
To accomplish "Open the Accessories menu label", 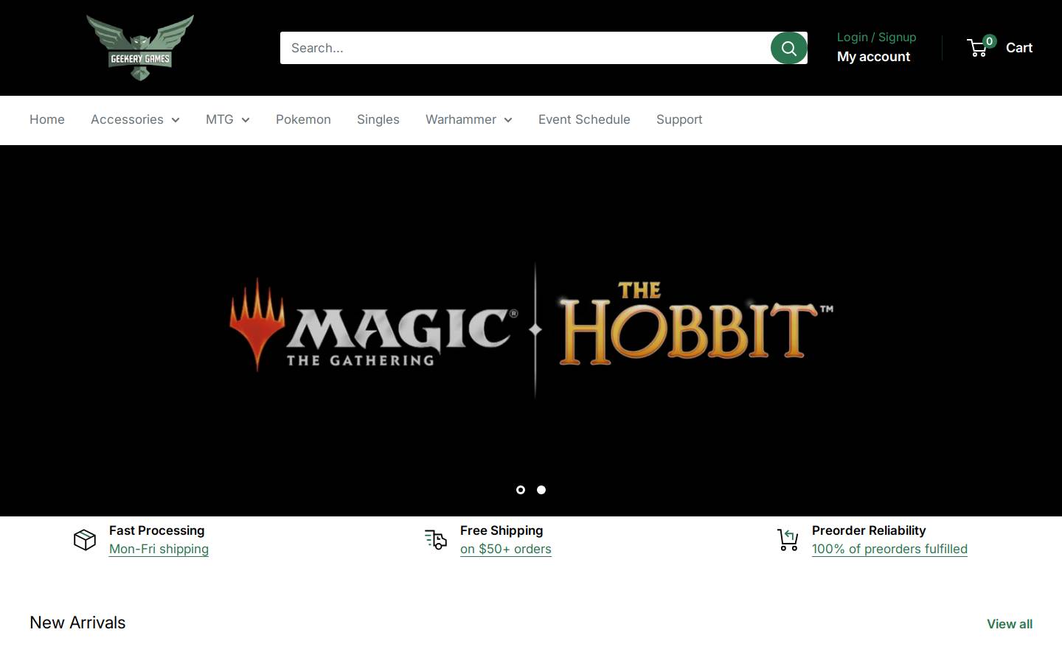I will click(x=127, y=119).
